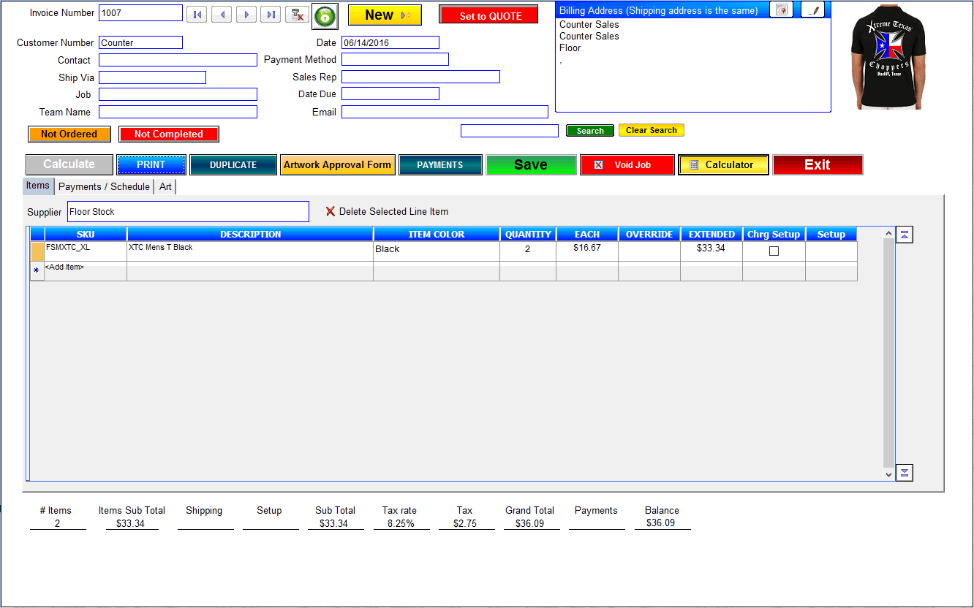Tick the Chrg Setup checkbox for FSMXTC_XL

click(774, 251)
